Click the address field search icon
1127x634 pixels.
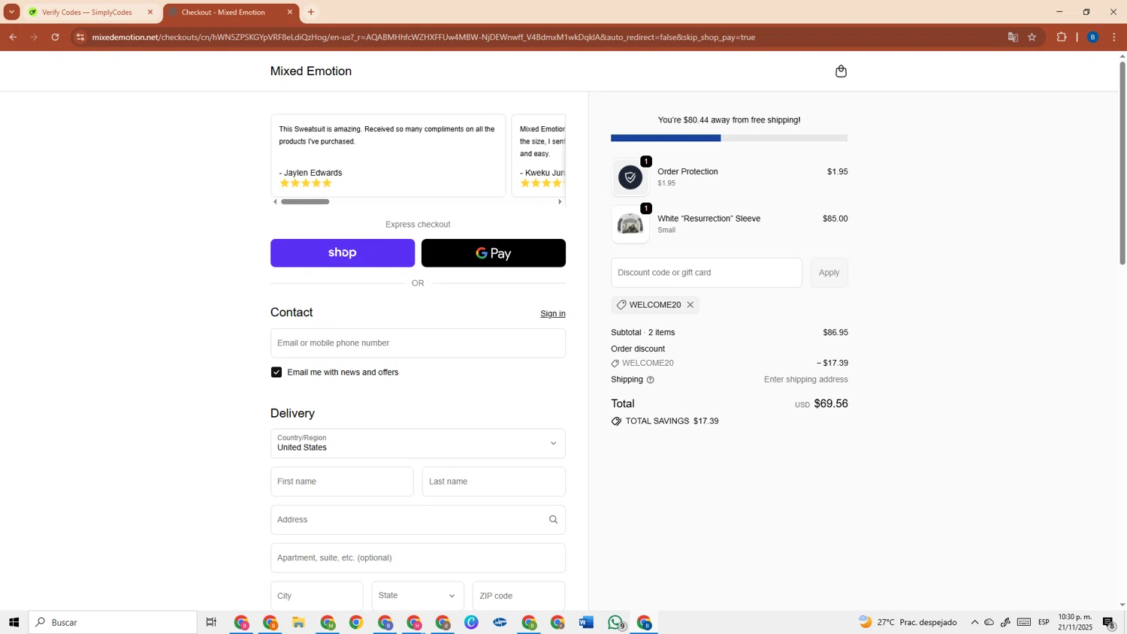click(x=553, y=520)
